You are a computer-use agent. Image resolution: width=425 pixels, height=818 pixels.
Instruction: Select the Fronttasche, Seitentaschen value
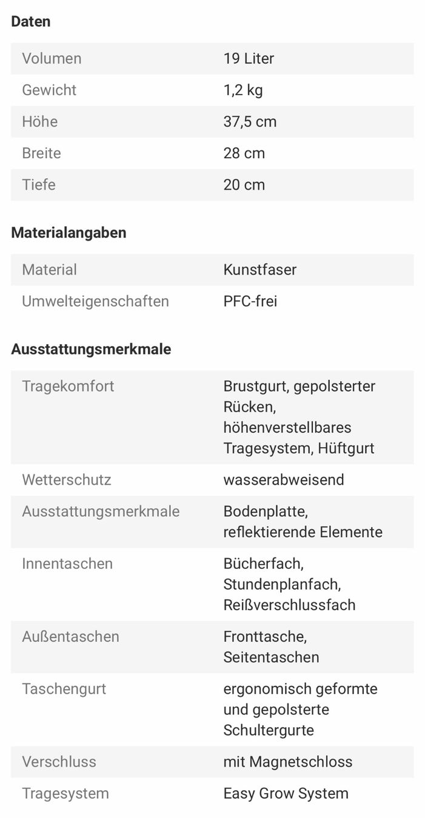click(x=271, y=647)
